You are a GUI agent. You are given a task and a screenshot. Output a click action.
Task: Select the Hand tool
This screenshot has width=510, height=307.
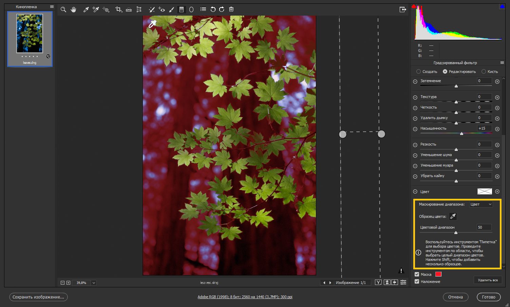click(73, 9)
